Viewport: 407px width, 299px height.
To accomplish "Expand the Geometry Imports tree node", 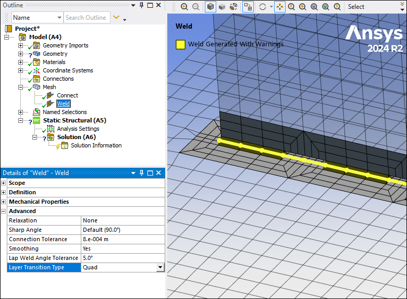I will [21, 46].
